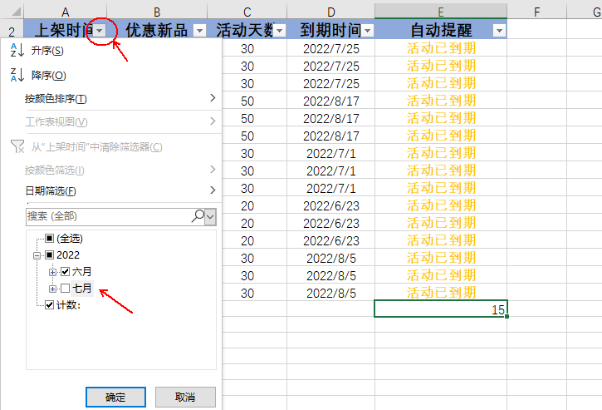Click the 取消 button

[185, 397]
